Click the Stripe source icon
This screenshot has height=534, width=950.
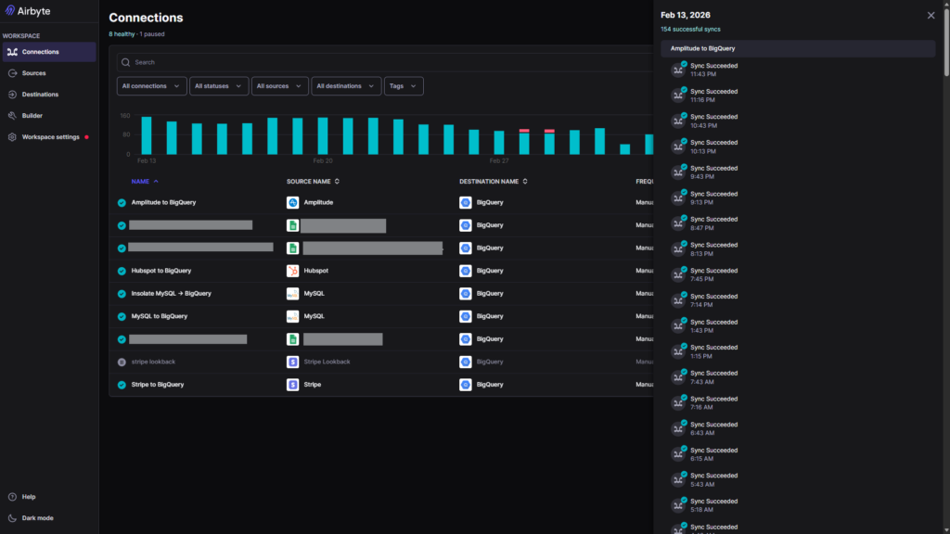coord(292,384)
